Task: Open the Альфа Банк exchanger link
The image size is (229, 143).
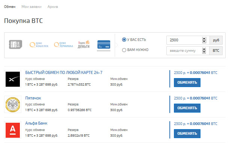Action: (36, 123)
